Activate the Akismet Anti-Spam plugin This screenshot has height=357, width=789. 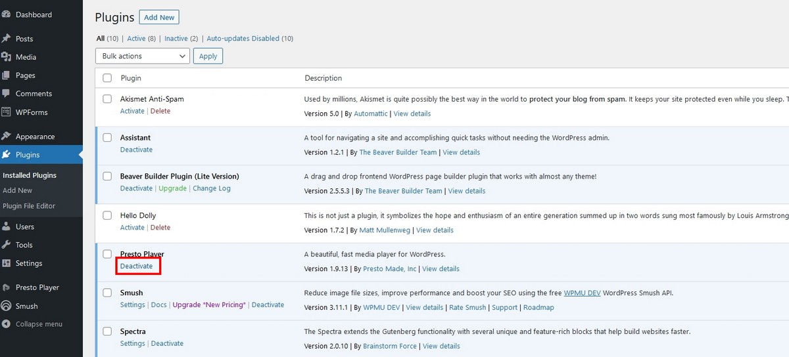point(132,111)
